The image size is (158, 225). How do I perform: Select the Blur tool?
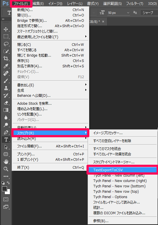(6, 117)
